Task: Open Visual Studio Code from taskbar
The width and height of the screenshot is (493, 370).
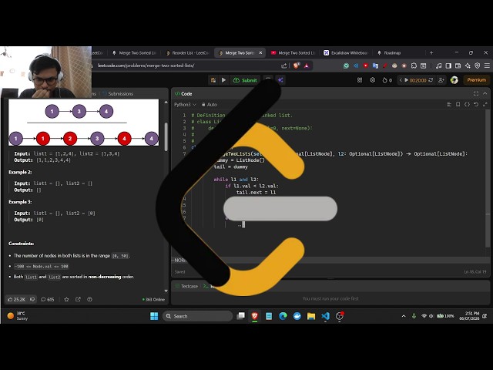Action: point(325,316)
